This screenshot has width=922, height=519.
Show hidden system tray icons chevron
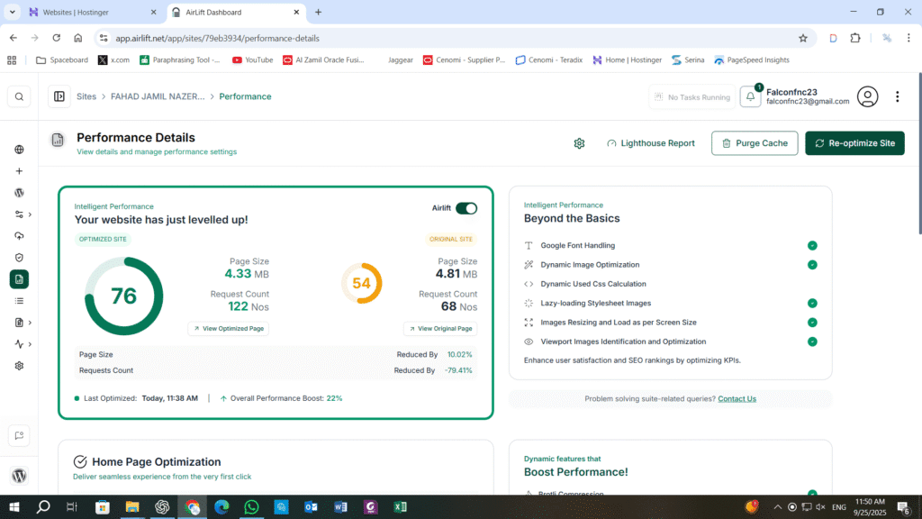777,506
